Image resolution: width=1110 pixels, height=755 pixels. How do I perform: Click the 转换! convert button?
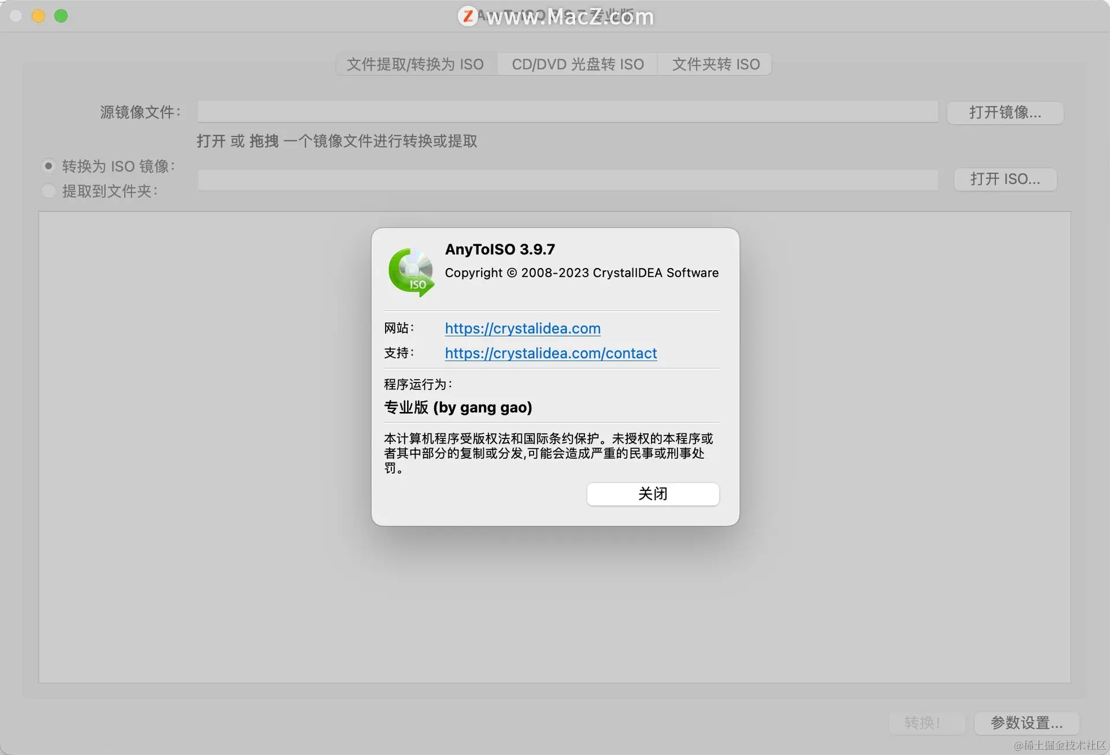click(x=926, y=723)
